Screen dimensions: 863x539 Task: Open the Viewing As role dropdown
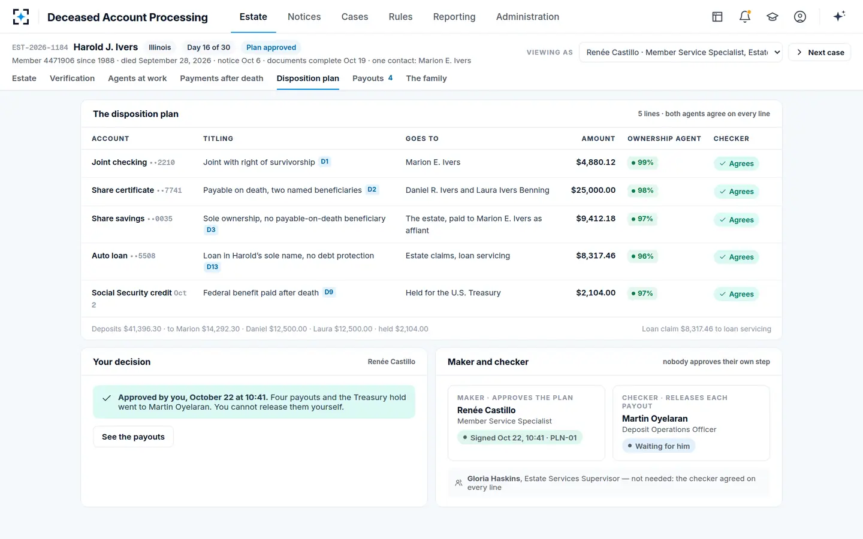pos(680,52)
